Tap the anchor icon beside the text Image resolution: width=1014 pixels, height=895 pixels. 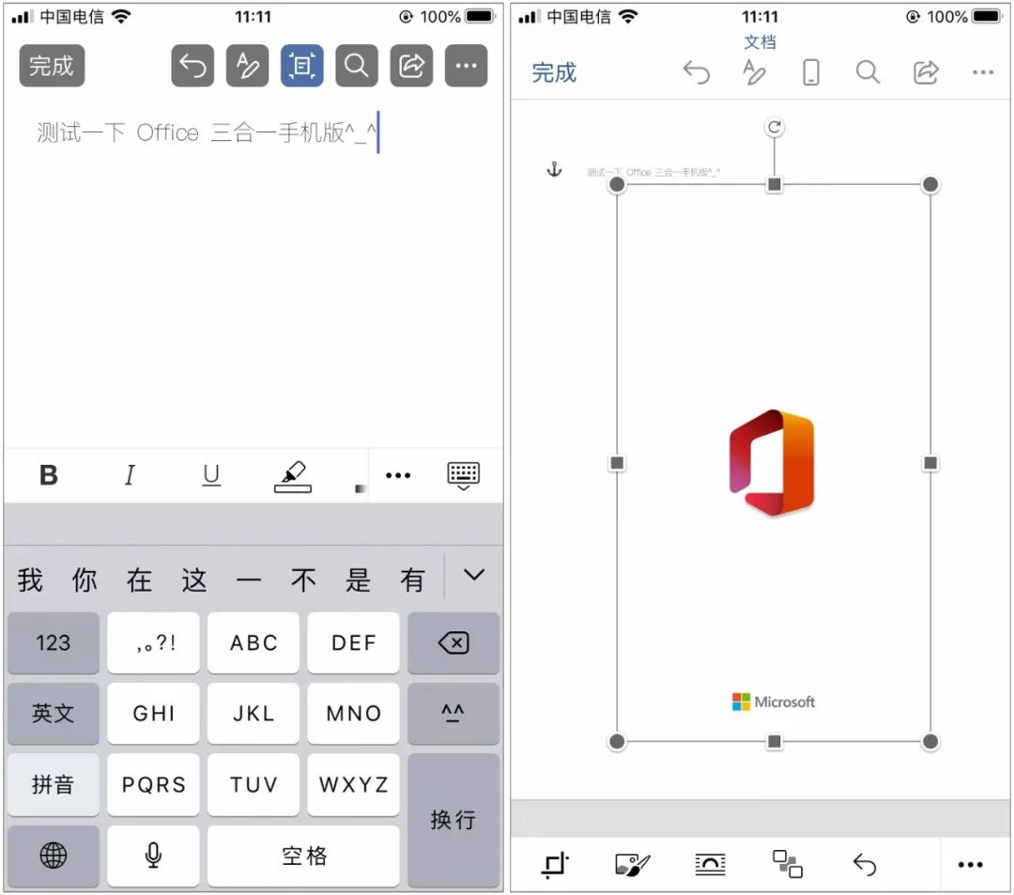pos(554,169)
